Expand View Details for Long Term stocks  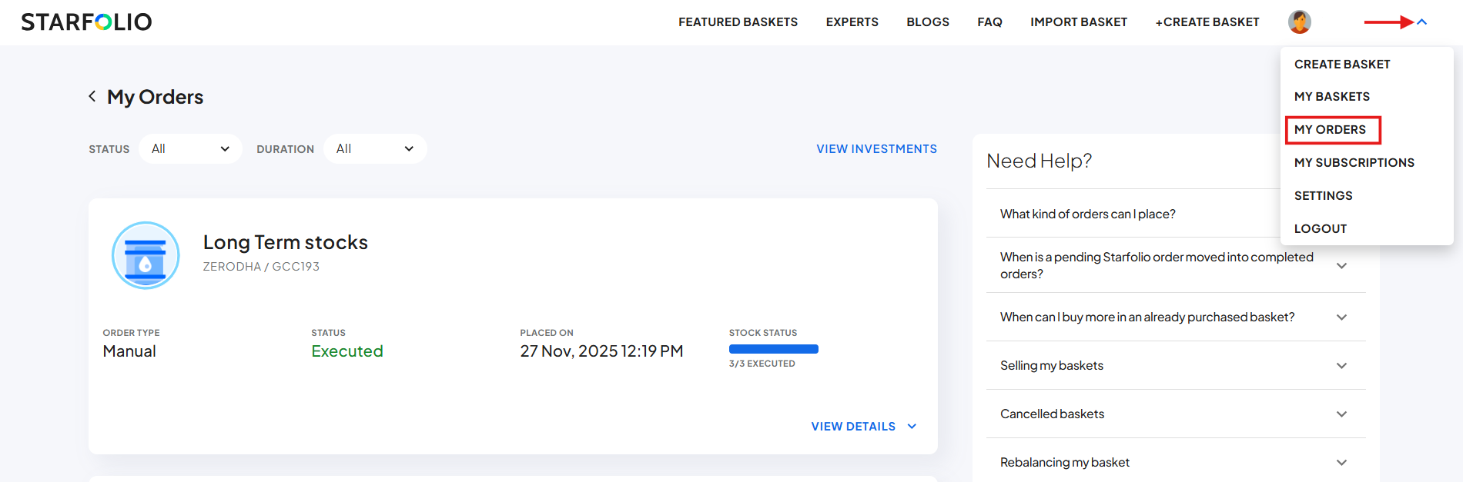click(863, 427)
